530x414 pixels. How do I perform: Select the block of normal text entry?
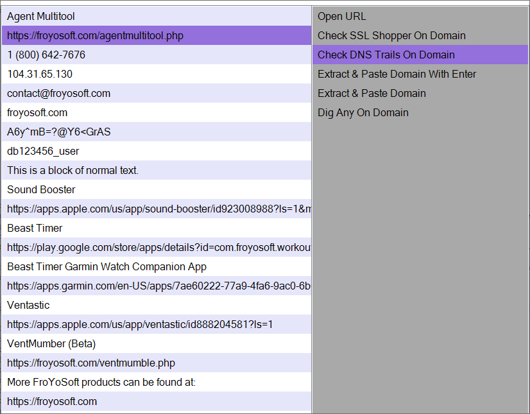[157, 171]
